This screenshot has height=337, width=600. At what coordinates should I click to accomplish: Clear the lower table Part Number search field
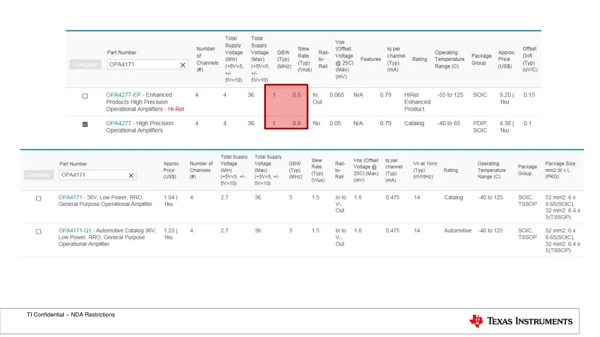pos(131,176)
